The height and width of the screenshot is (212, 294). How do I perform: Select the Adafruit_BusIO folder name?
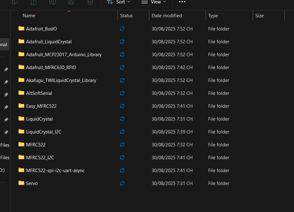click(x=42, y=29)
